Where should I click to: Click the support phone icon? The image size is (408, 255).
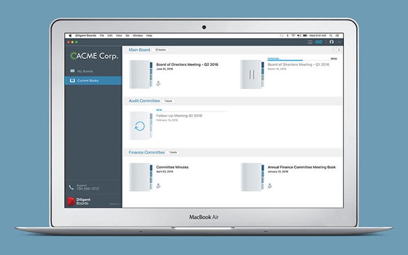71,187
